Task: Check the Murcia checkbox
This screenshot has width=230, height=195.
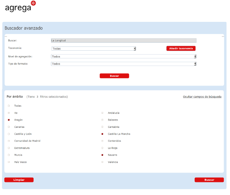Action: [9, 155]
